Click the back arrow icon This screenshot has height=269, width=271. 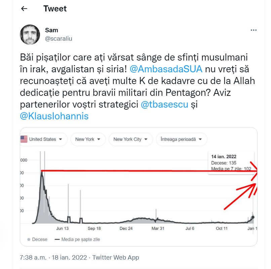click(24, 8)
